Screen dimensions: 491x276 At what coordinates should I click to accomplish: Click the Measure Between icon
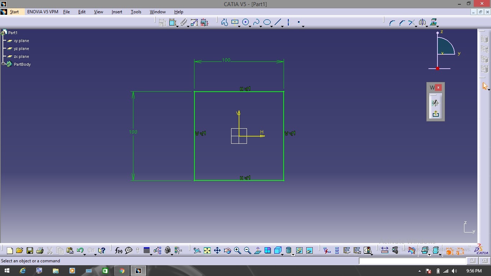pyautogui.click(x=385, y=250)
